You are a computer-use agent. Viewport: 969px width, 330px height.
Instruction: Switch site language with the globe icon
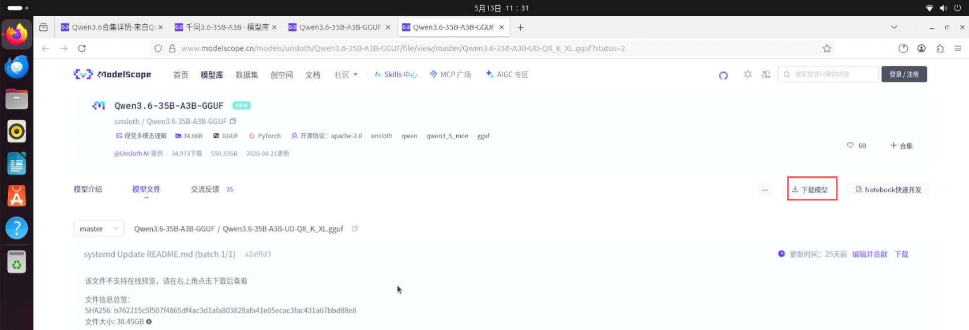[x=766, y=74]
